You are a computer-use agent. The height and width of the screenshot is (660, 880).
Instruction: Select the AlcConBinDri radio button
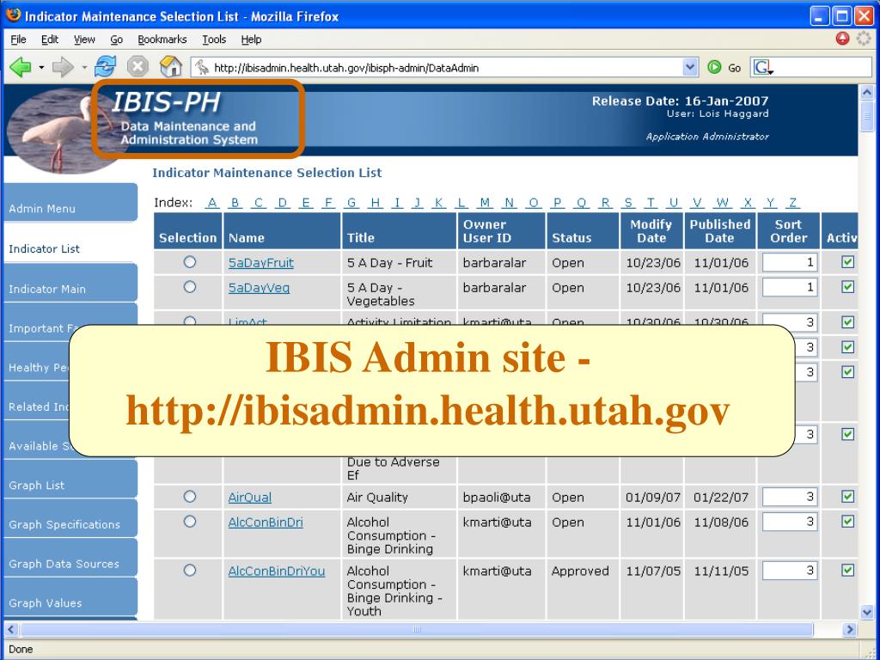tap(190, 522)
